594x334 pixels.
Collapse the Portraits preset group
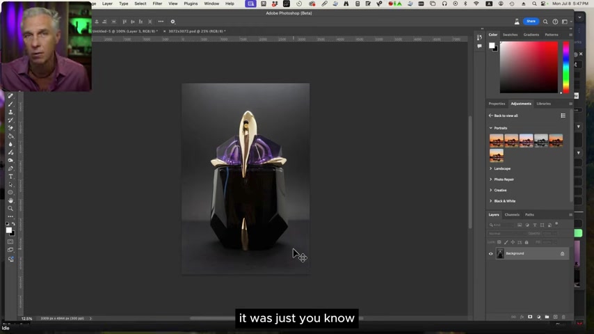[x=491, y=128]
